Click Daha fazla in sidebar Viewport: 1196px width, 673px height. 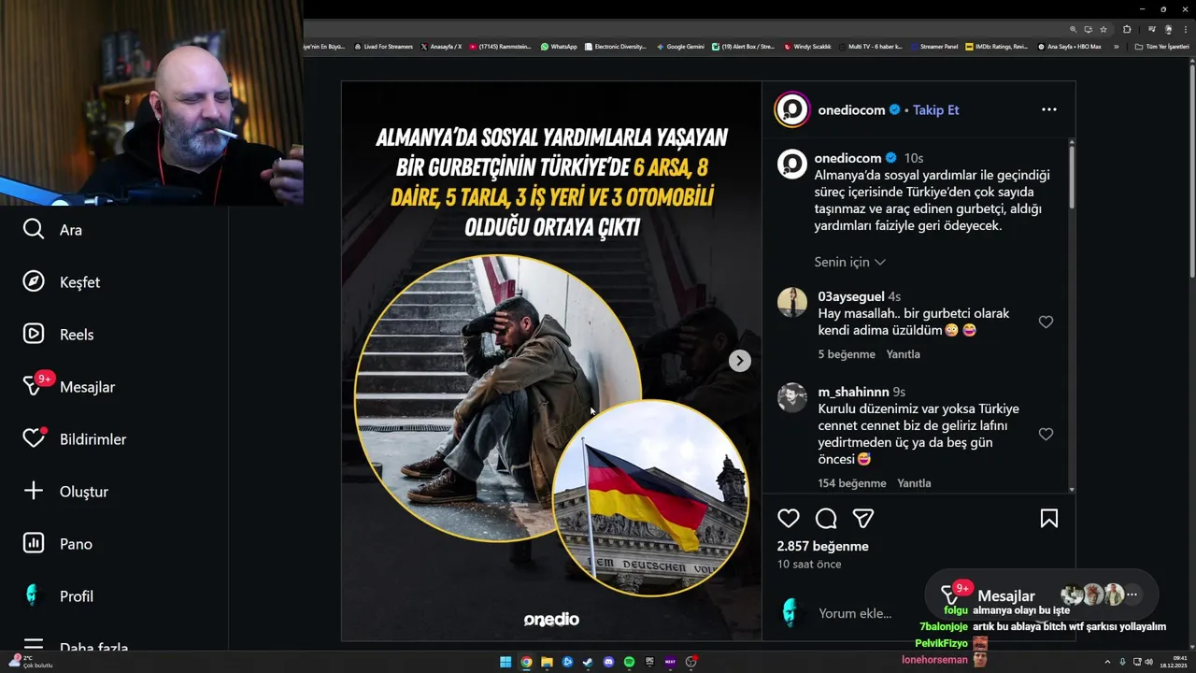click(75, 645)
